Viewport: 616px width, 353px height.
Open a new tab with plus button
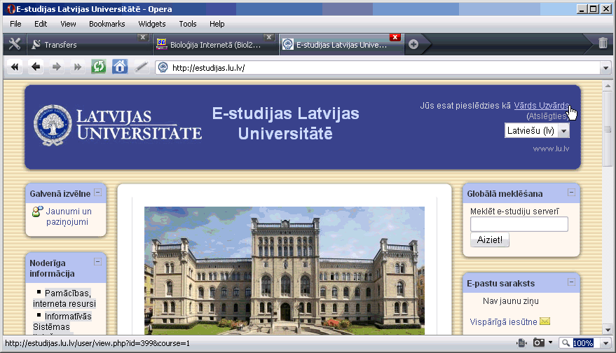tap(413, 44)
